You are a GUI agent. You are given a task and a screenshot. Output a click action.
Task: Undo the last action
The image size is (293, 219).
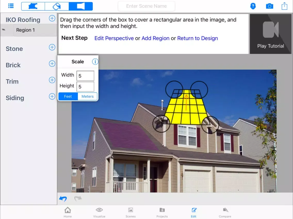[x=63, y=199]
